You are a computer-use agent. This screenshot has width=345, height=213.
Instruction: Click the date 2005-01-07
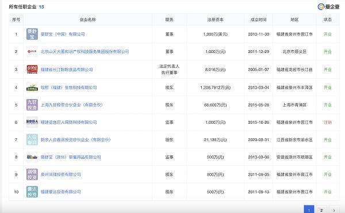point(259,70)
